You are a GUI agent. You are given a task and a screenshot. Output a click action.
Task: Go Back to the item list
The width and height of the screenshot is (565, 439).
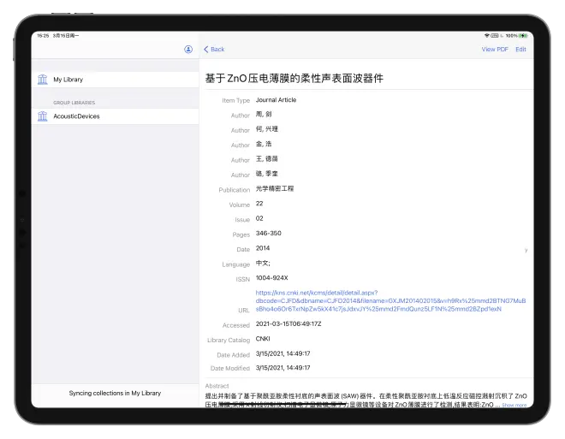click(x=214, y=50)
